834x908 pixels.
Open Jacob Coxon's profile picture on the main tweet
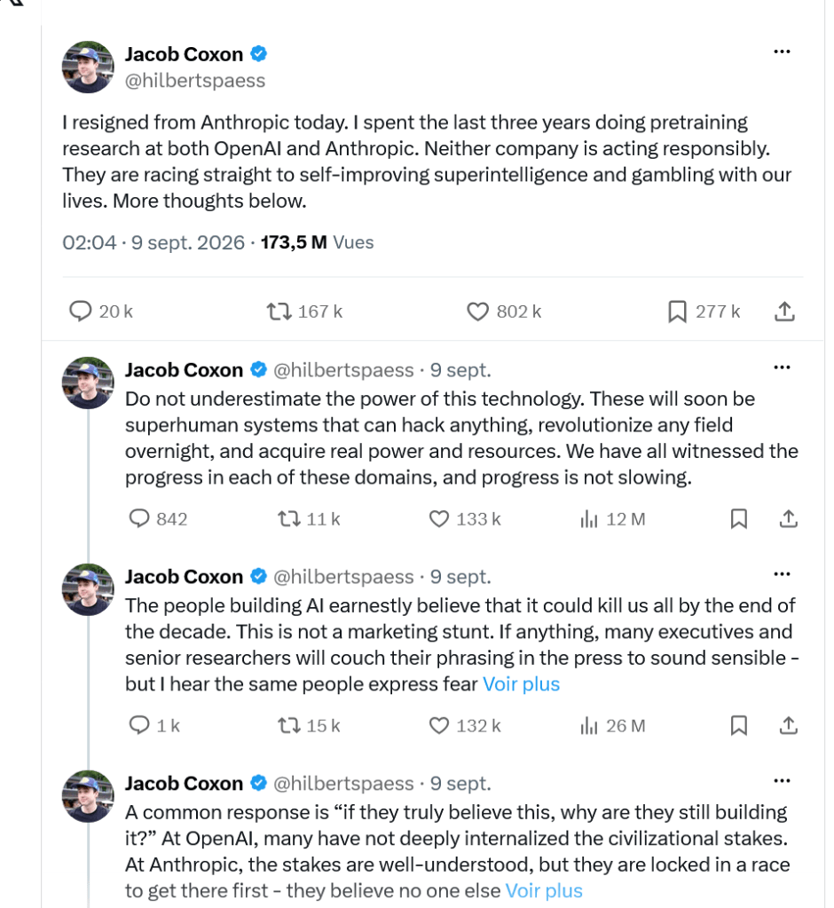pyautogui.click(x=88, y=67)
